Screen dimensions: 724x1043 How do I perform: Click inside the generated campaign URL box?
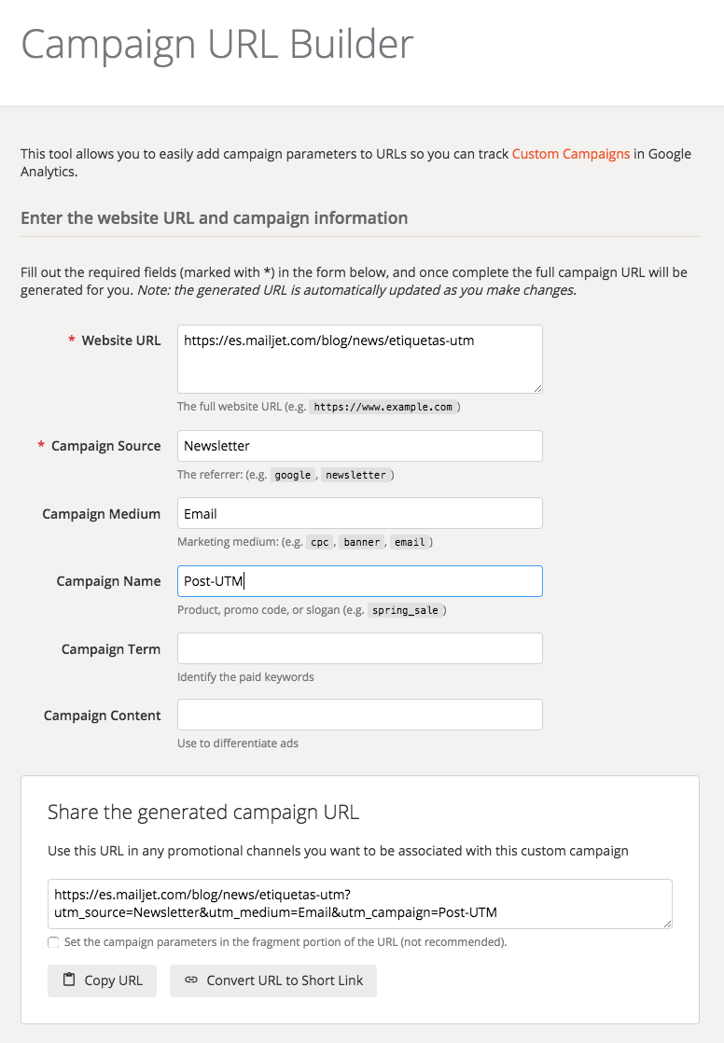tap(359, 903)
